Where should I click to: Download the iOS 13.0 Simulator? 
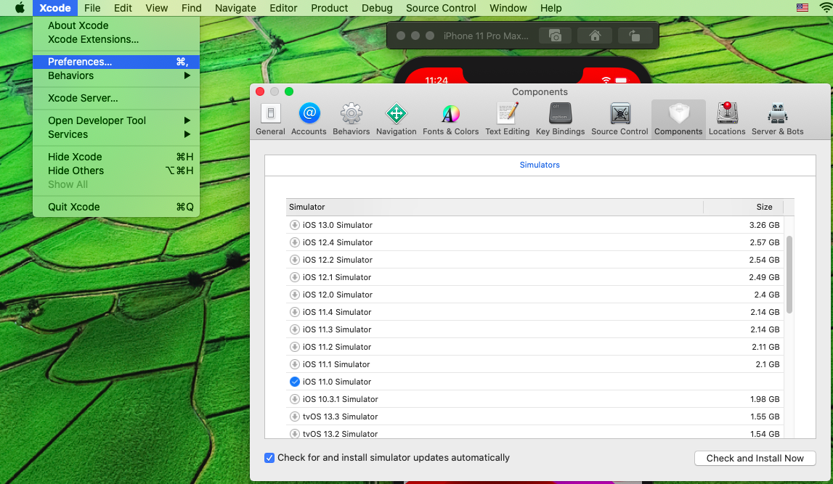click(294, 225)
